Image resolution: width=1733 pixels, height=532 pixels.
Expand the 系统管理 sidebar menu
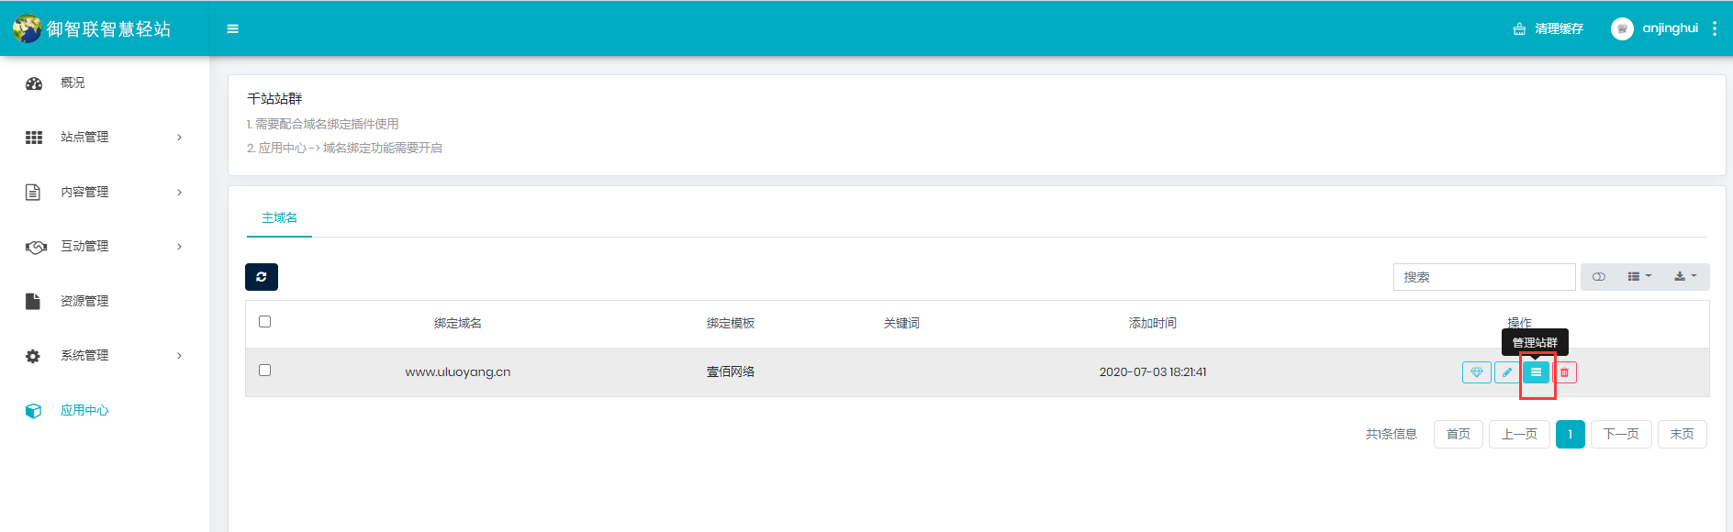(x=104, y=356)
